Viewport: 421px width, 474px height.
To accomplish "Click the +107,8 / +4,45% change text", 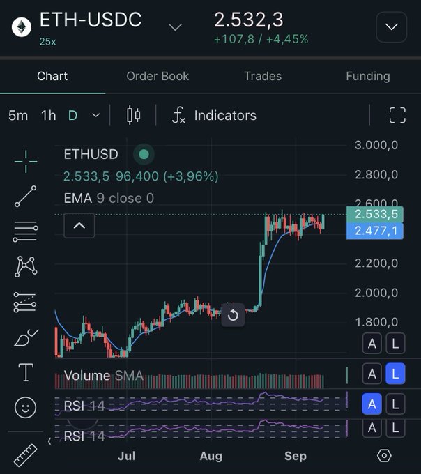I will 261,39.
